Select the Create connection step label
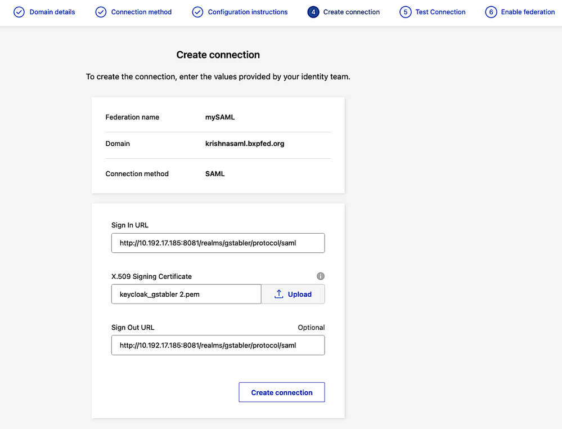 pyautogui.click(x=351, y=12)
